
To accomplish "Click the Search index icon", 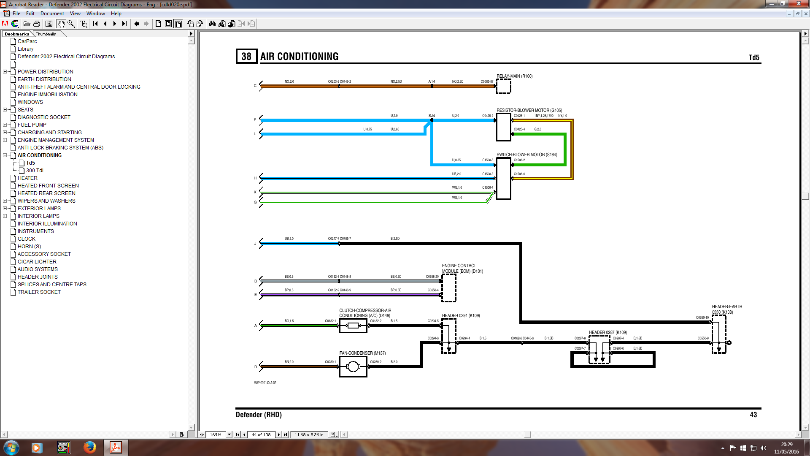I will 222,24.
